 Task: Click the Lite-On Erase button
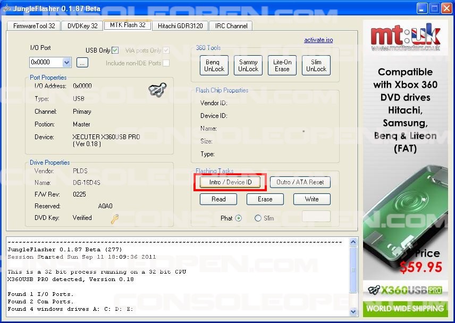click(x=282, y=65)
